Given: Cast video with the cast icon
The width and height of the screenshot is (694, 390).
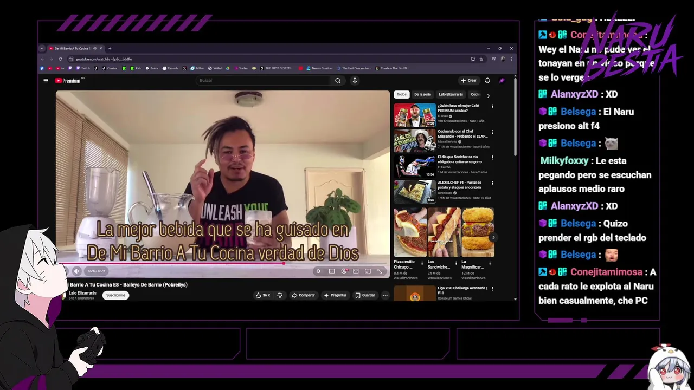Looking at the screenshot, I should click(x=368, y=271).
